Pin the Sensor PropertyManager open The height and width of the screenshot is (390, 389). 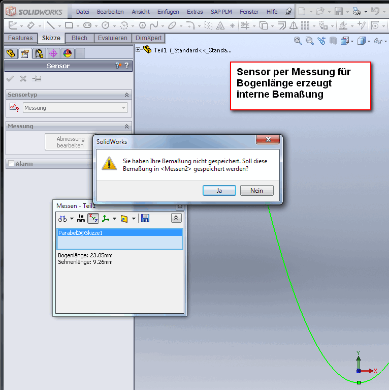[x=37, y=79]
